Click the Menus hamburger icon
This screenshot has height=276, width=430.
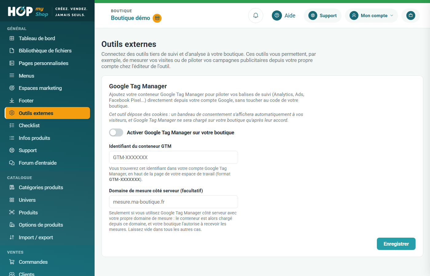tap(12, 75)
